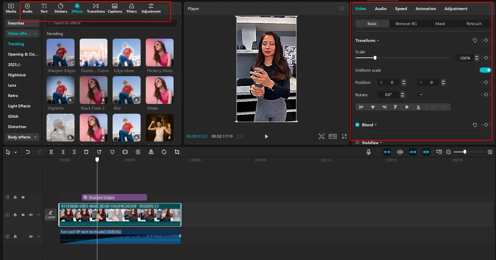Image resolution: width=496 pixels, height=260 pixels.
Task: Open the Remove BG tab
Action: pos(406,24)
